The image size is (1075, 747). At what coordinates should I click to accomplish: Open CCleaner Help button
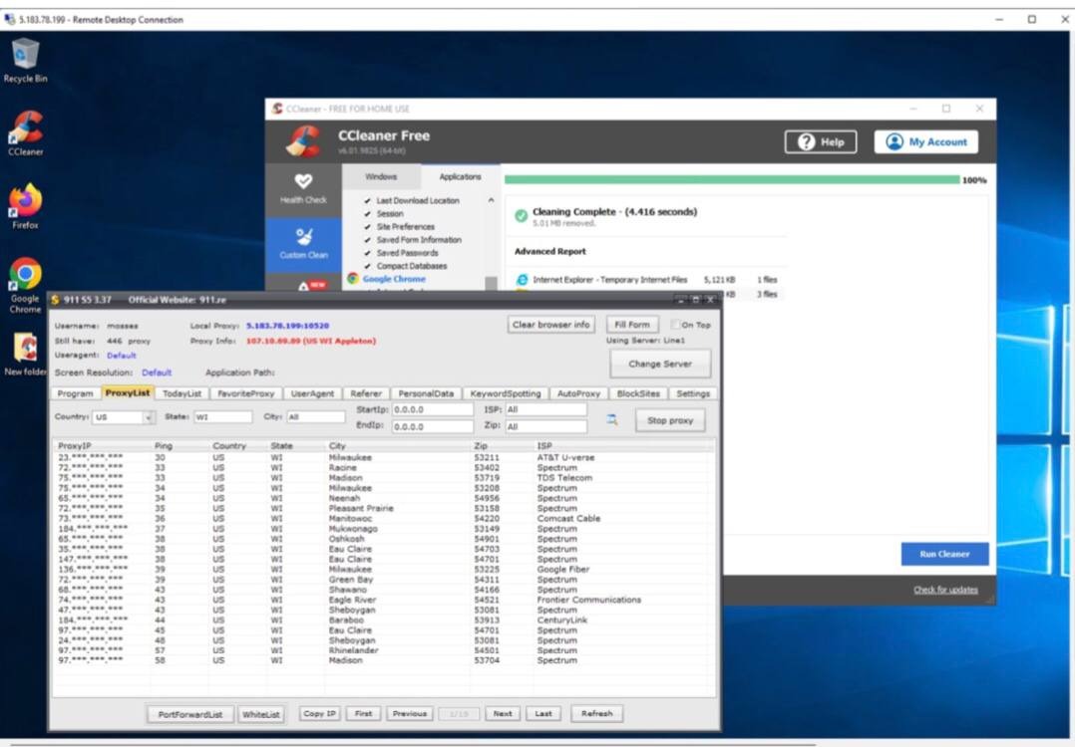click(x=821, y=141)
